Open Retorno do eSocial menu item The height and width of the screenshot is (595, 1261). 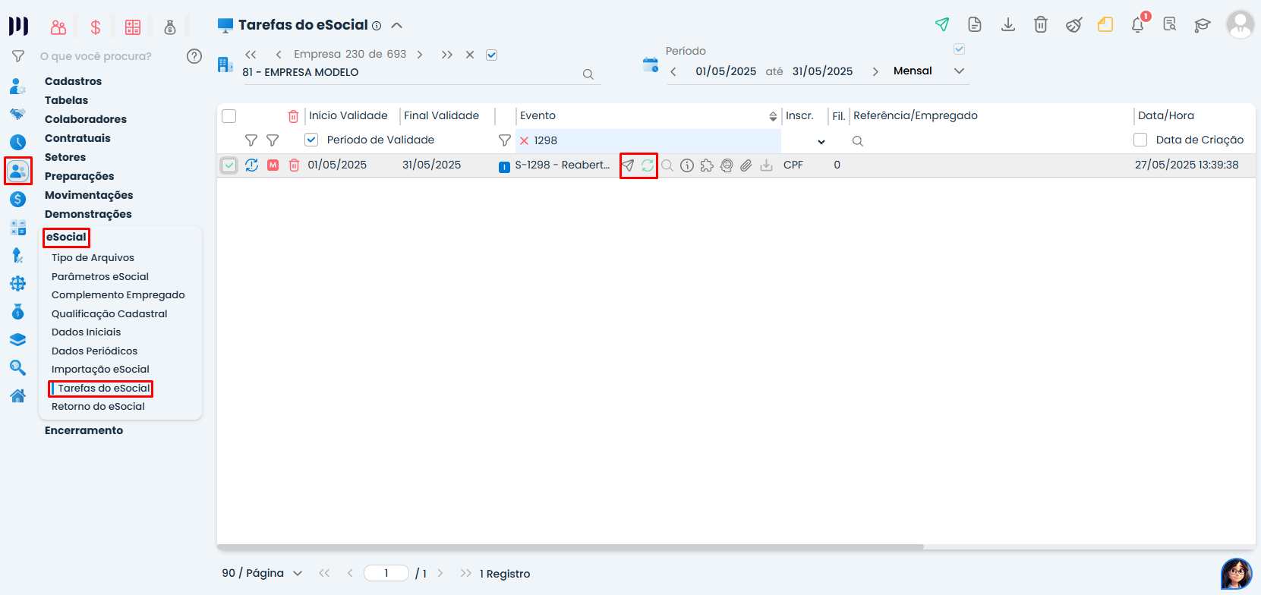[98, 407]
